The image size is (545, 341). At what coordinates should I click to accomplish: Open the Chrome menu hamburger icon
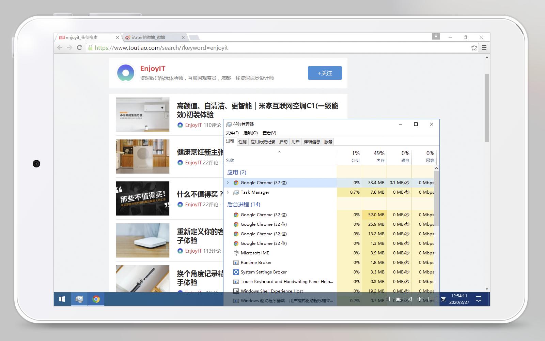[484, 48]
